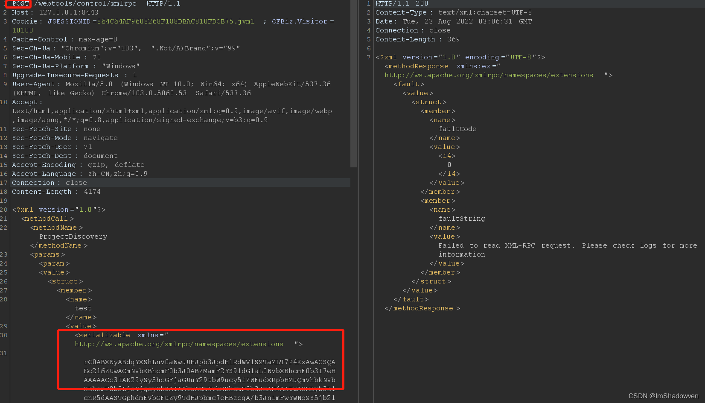
Task: Click the Cache-Control header line
Action: (64, 39)
